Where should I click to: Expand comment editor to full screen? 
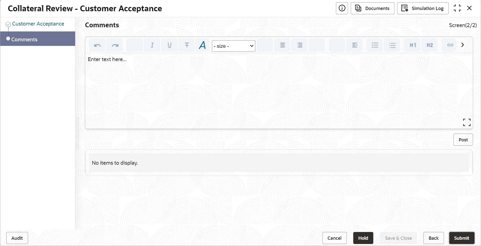pos(467,122)
